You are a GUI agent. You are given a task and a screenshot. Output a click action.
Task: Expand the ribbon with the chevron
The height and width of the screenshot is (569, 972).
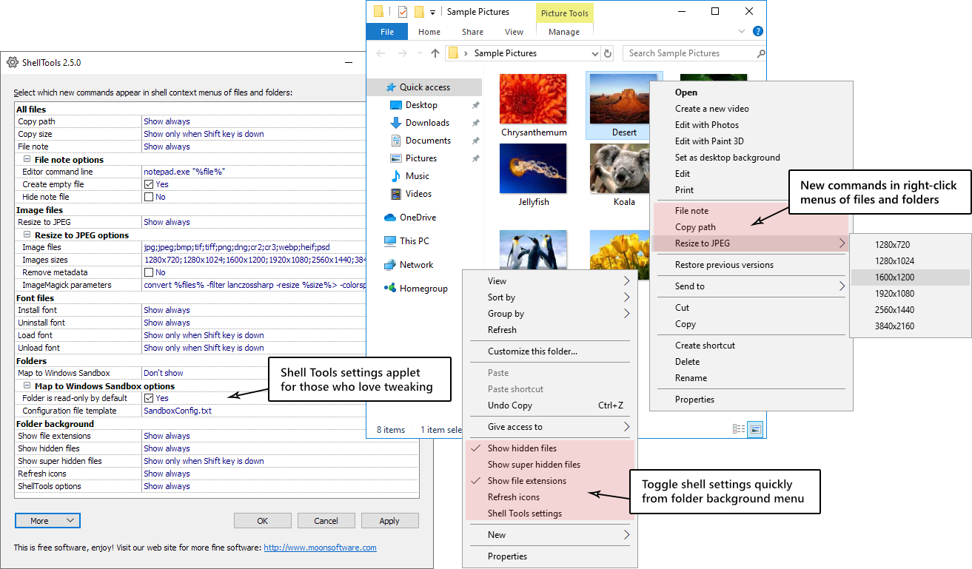tap(743, 32)
